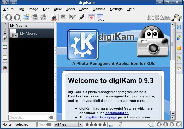Clear status bar filter with the arrow button
The width and height of the screenshot is (184, 129).
click(x=49, y=124)
